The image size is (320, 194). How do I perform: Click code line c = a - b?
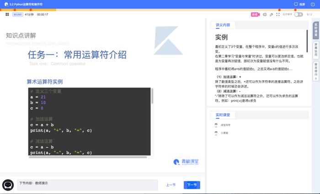42,147
